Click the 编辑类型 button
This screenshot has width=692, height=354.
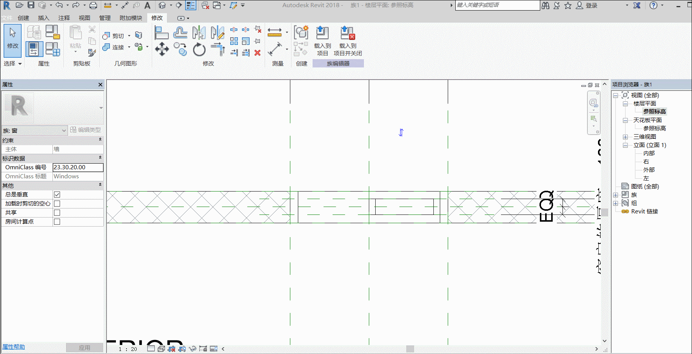(86, 130)
